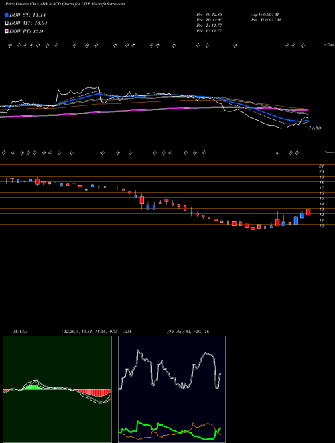The height and width of the screenshot is (443, 335).
Task: Click the blue DOW ST legend swatch
Action: [7, 15]
